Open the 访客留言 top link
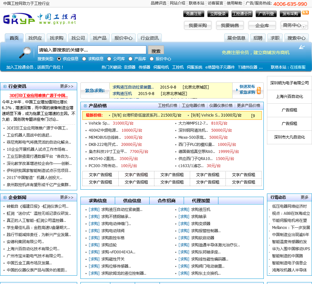Screen dimensions: 312x284 tap(215, 3)
